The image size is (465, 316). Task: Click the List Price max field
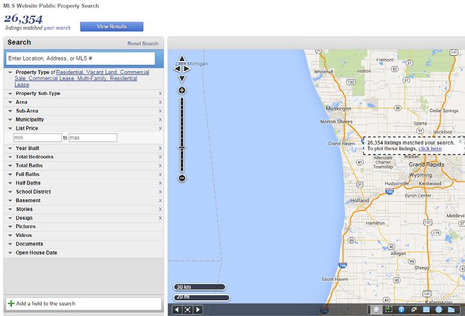[93, 138]
